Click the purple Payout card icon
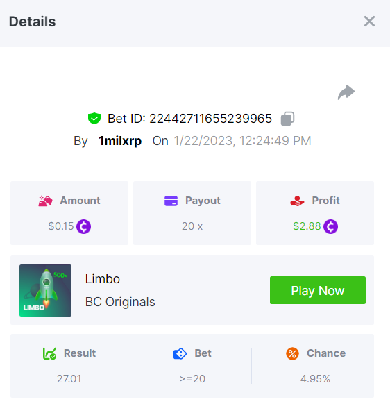 pos(171,201)
